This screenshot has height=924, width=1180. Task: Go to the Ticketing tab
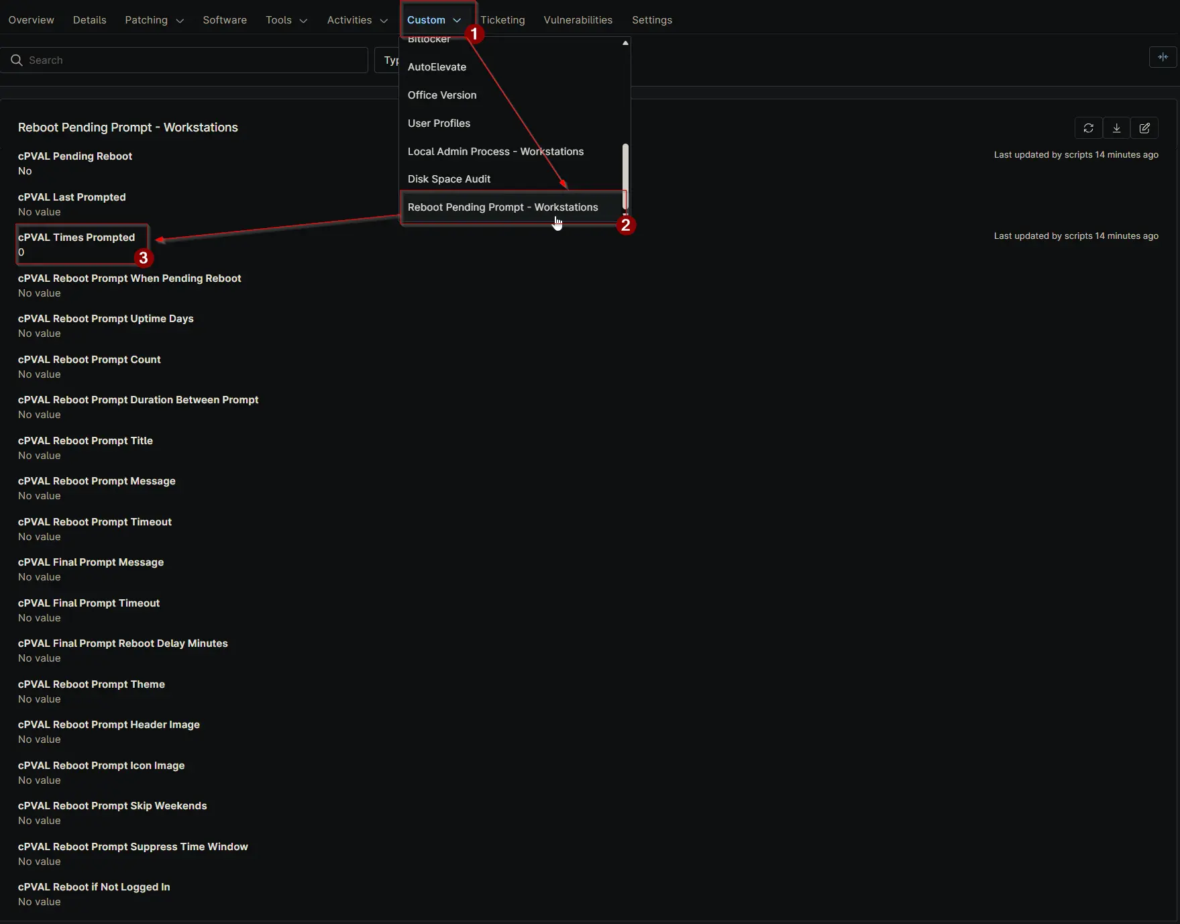coord(502,20)
